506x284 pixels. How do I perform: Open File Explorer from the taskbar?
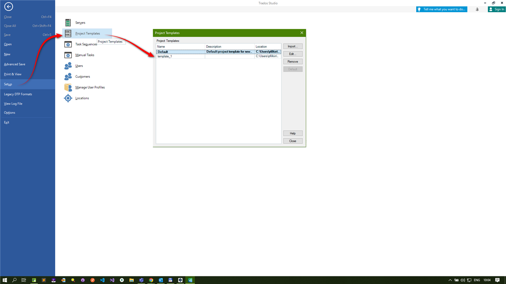pos(132,280)
